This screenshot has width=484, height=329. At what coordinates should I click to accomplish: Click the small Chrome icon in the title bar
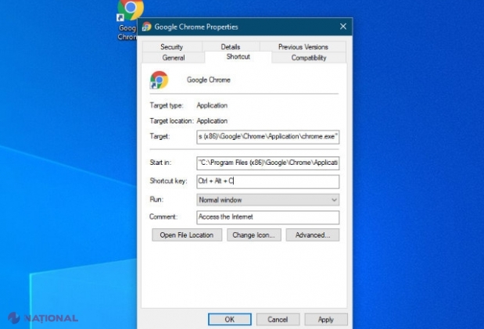pos(146,26)
